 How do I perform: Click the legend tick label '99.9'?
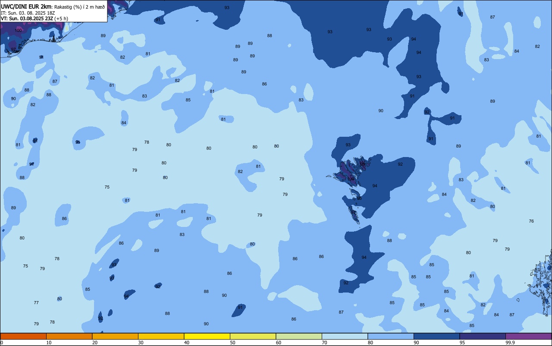(510, 343)
